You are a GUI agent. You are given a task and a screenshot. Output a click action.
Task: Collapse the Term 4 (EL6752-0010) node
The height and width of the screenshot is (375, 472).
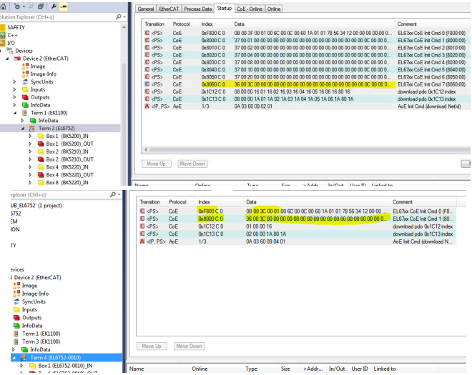point(14,358)
